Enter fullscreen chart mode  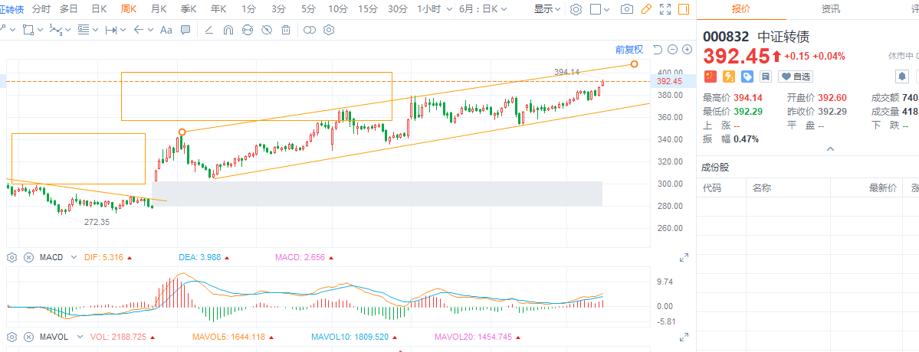coord(665,9)
